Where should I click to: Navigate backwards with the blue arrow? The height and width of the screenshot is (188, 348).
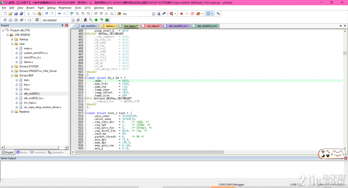59,14
